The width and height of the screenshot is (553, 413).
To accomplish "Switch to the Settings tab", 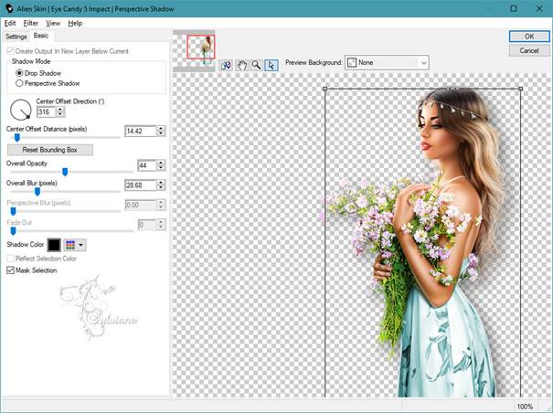I will click(x=16, y=37).
